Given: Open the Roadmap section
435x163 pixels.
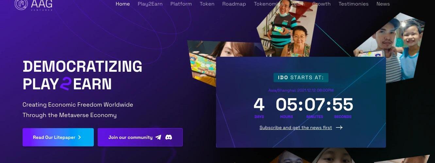Looking at the screenshot, I should (234, 4).
